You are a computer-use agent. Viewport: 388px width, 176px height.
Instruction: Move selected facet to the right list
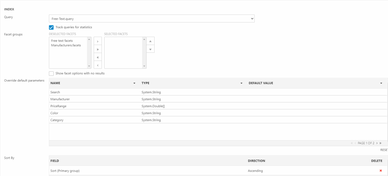tap(98, 41)
